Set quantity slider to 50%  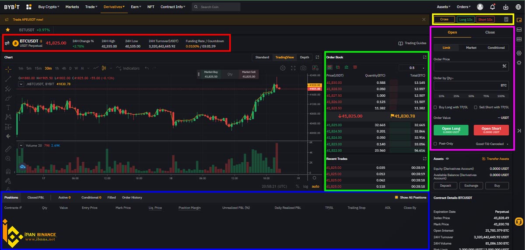pyautogui.click(x=471, y=96)
